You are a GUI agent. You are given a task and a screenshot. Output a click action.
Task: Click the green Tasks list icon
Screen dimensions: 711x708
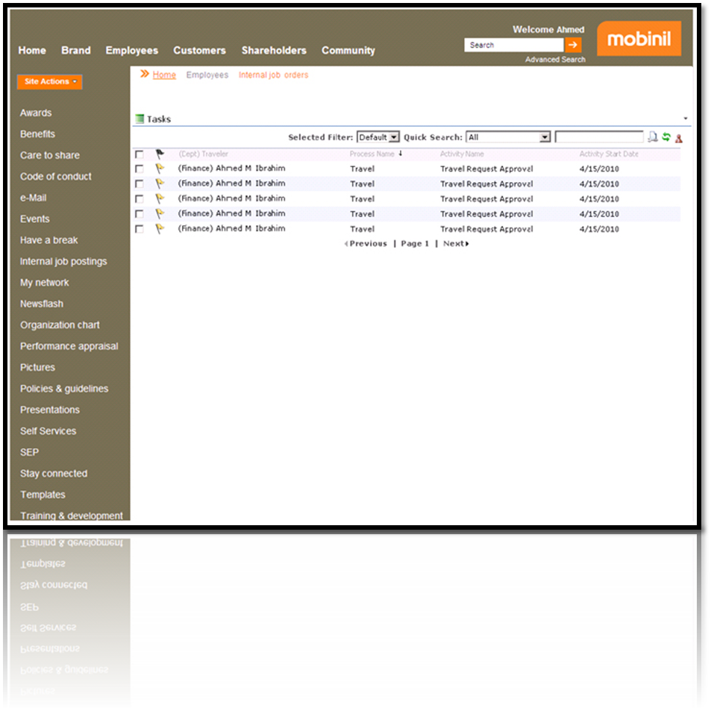[x=140, y=119]
